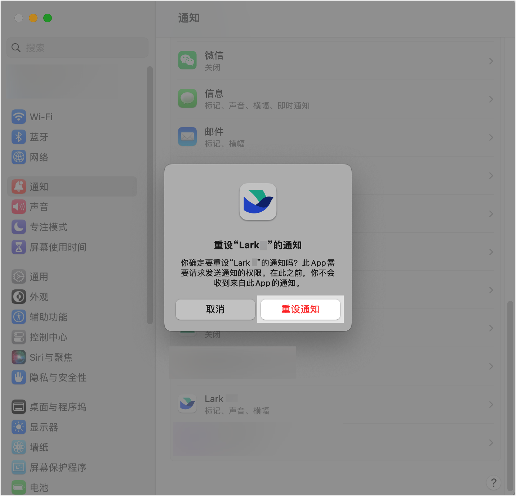Confirm with the 重设通知 button
Screen dimensions: 516x496
301,310
